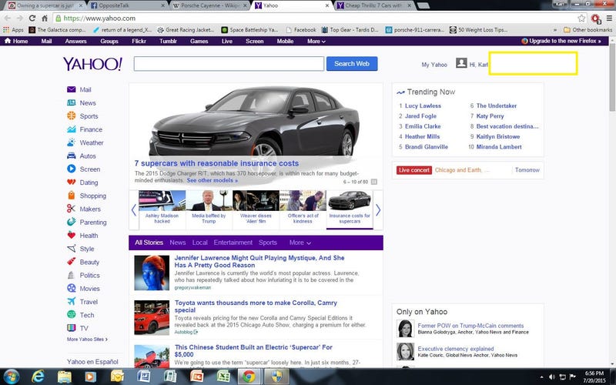616x385 pixels.
Task: Open Microsoft Word from the taskbar
Action: click(143, 377)
